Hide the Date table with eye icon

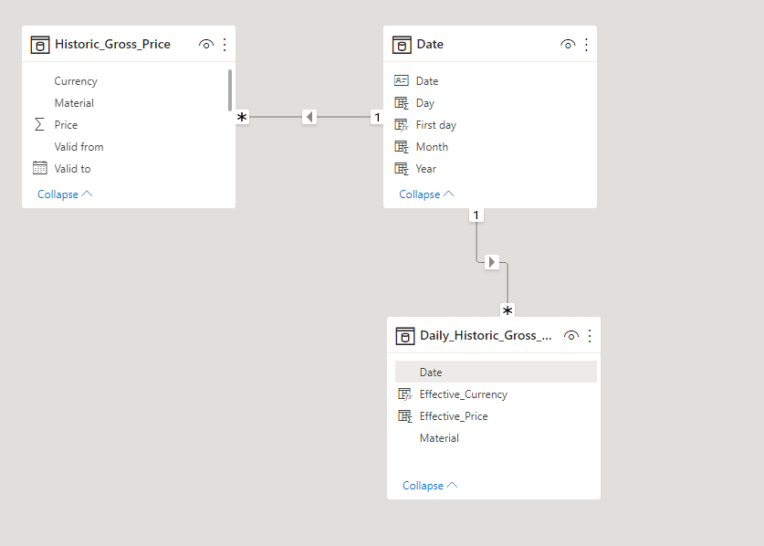click(568, 45)
